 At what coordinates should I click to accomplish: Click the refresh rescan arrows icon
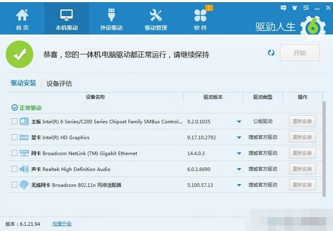point(271,53)
